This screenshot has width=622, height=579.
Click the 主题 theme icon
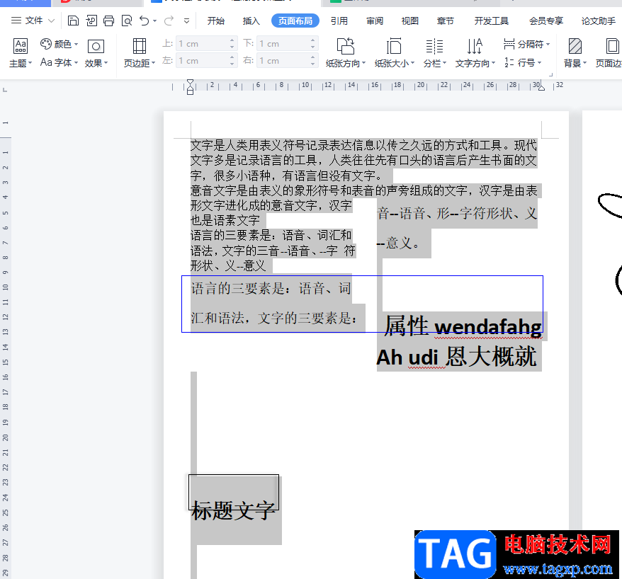[x=21, y=46]
